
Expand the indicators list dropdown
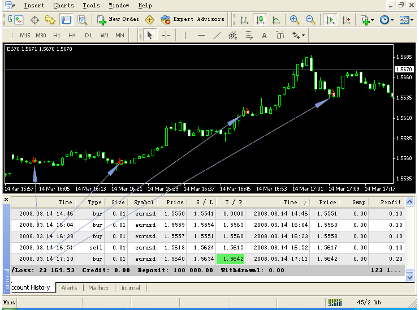[367, 19]
